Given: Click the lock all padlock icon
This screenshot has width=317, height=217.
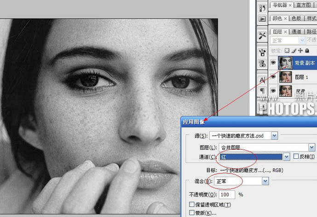Looking at the screenshot, I should coord(307,50).
